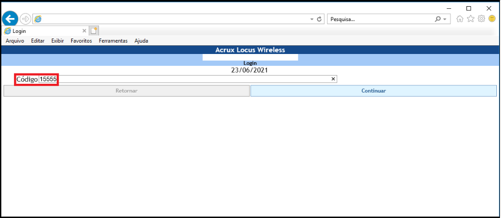Click the Continuar button
The width and height of the screenshot is (501, 218).
(374, 91)
